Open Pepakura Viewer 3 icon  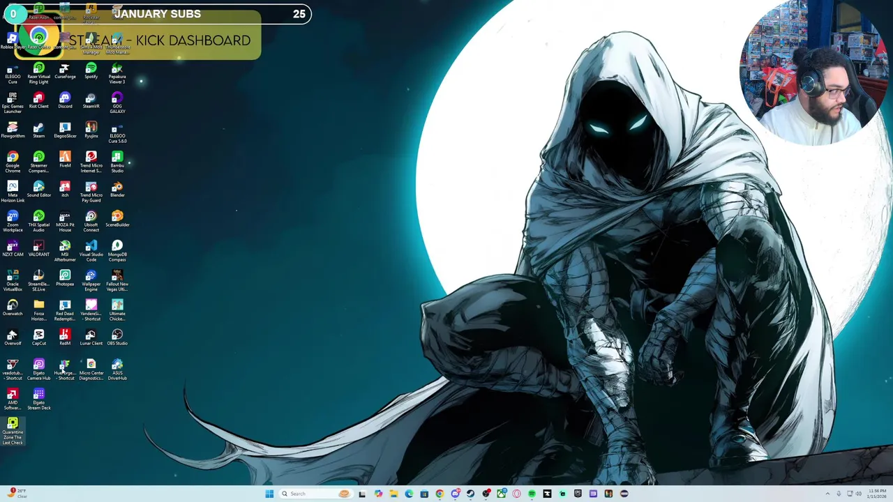tap(117, 73)
